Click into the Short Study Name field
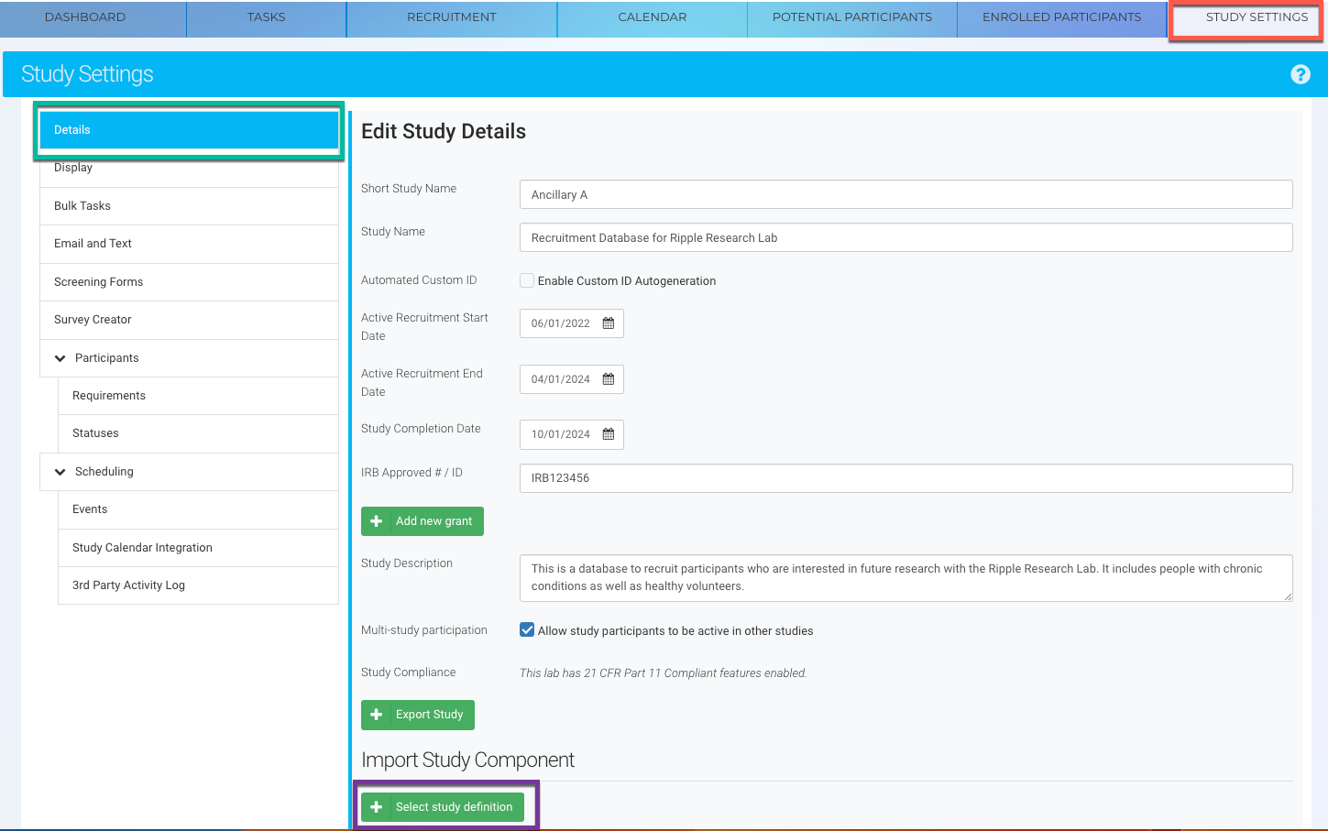 [905, 194]
